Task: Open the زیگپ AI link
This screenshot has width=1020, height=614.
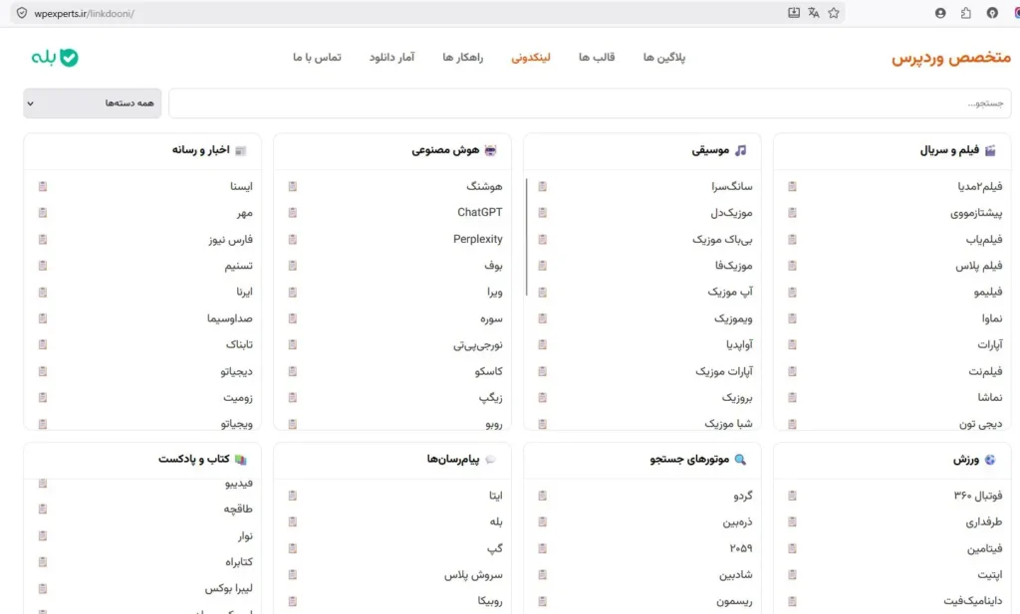Action: coord(490,398)
